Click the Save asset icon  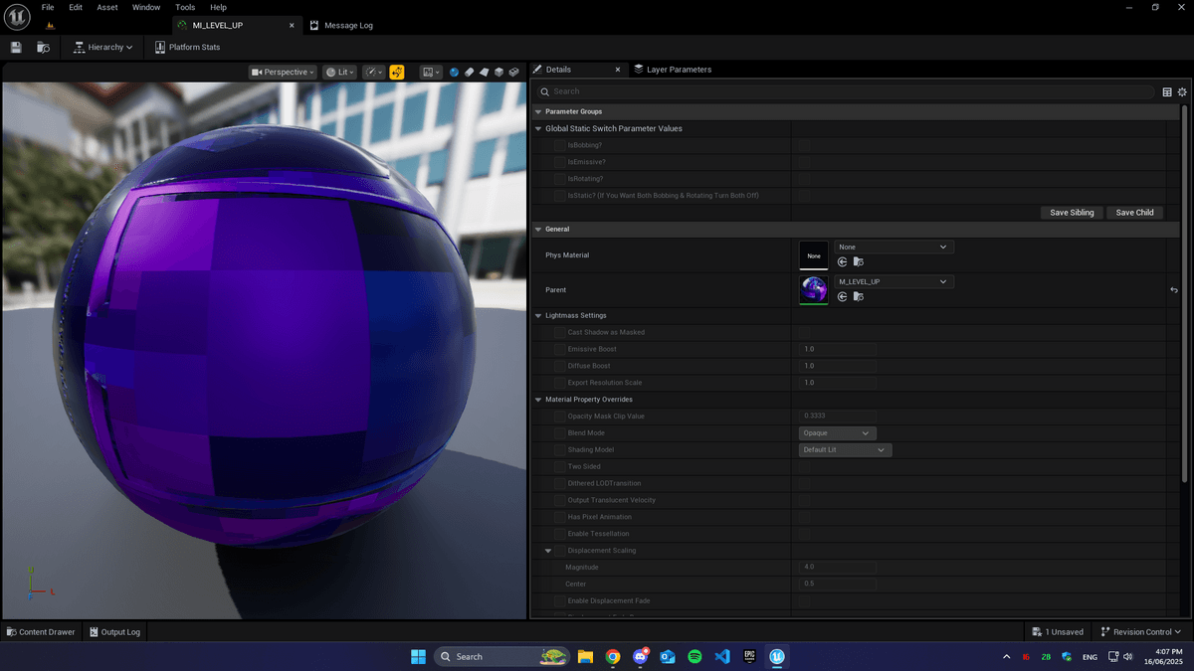point(16,47)
